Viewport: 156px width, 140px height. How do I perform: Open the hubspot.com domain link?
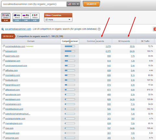click(x=11, y=51)
